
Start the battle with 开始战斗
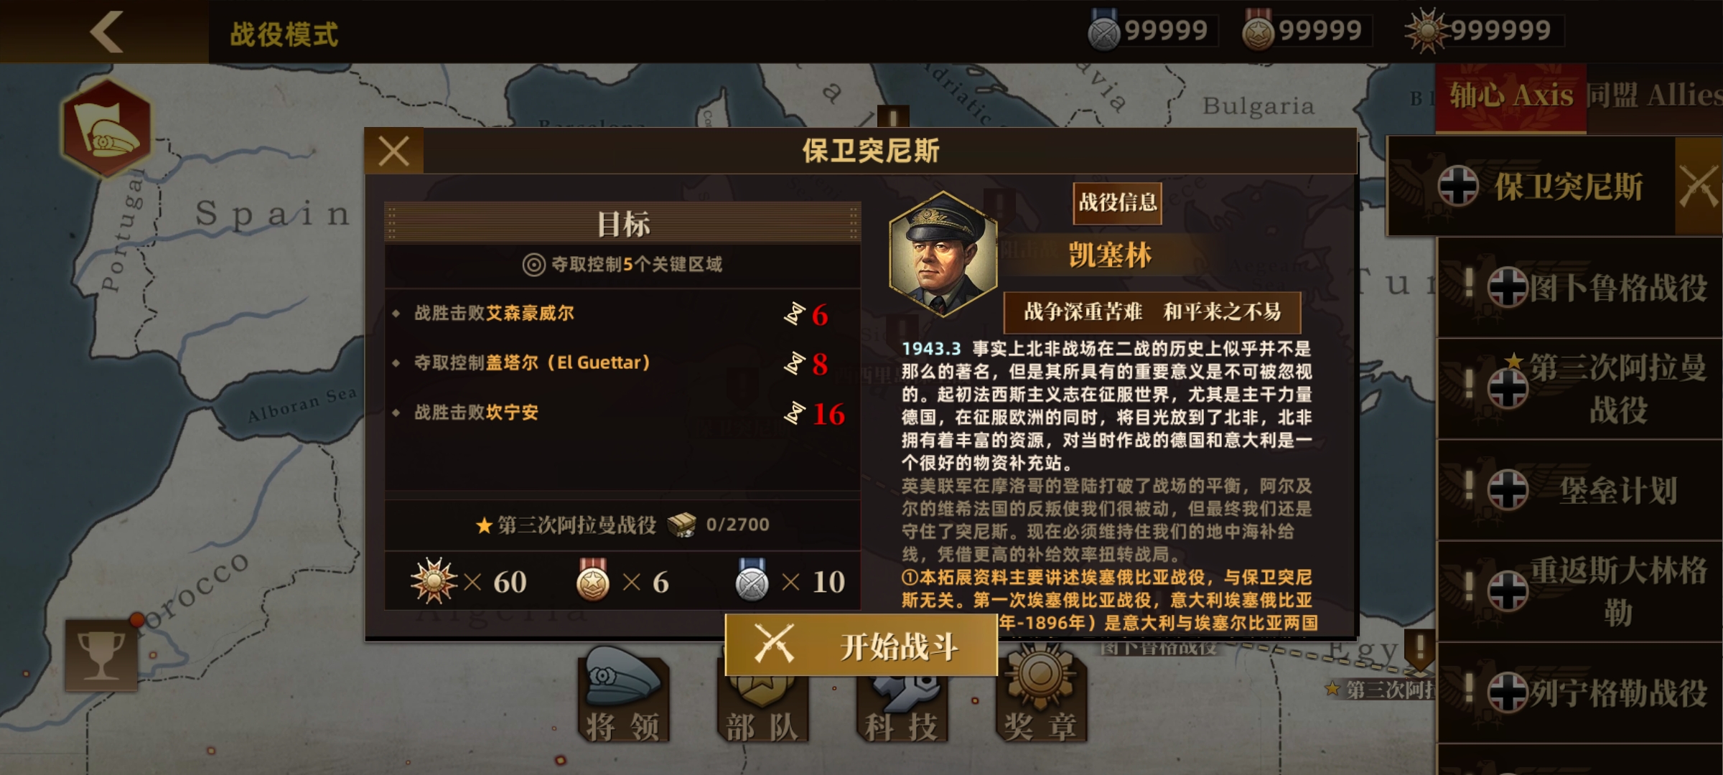click(861, 646)
